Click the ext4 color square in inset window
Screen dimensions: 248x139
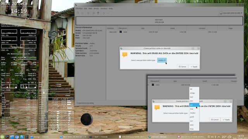(x=153, y=85)
